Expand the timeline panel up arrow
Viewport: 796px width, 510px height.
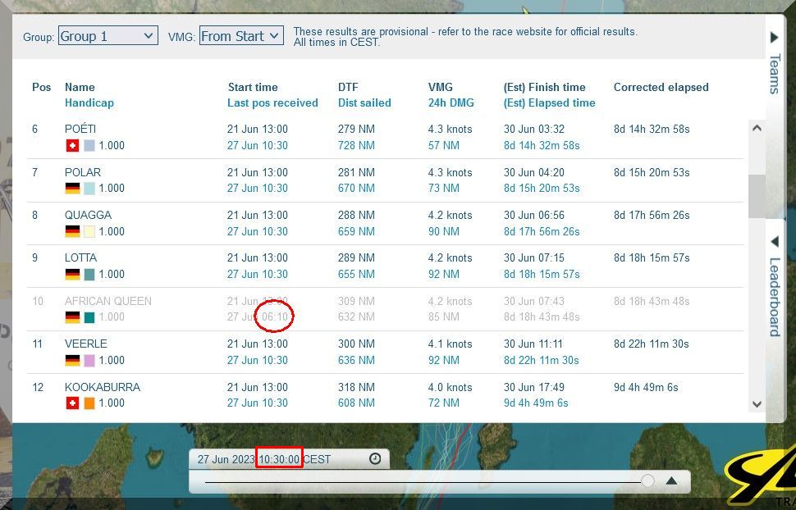pos(671,481)
